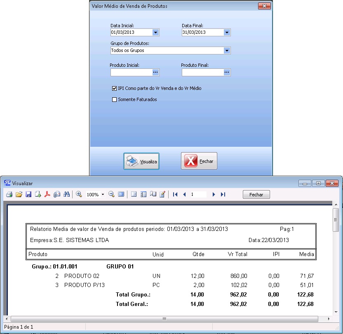The height and width of the screenshot is (334, 343).
Task: Open the Data Inicial date dropdown
Action: coord(155,32)
